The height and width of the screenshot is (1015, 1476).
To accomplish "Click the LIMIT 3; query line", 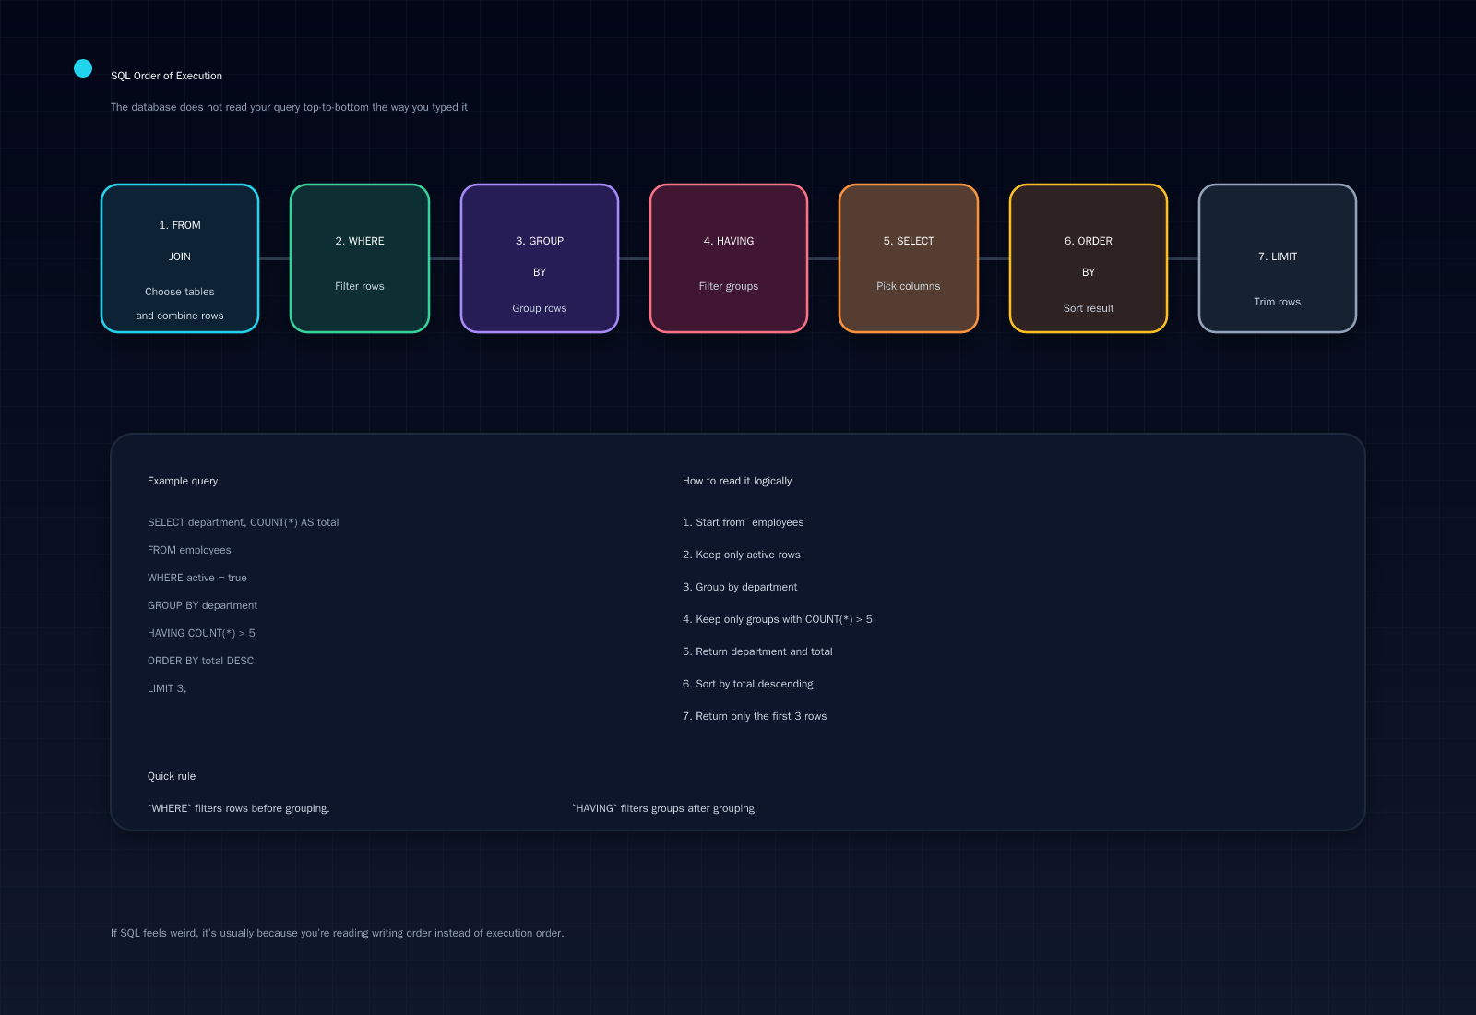I will [167, 688].
